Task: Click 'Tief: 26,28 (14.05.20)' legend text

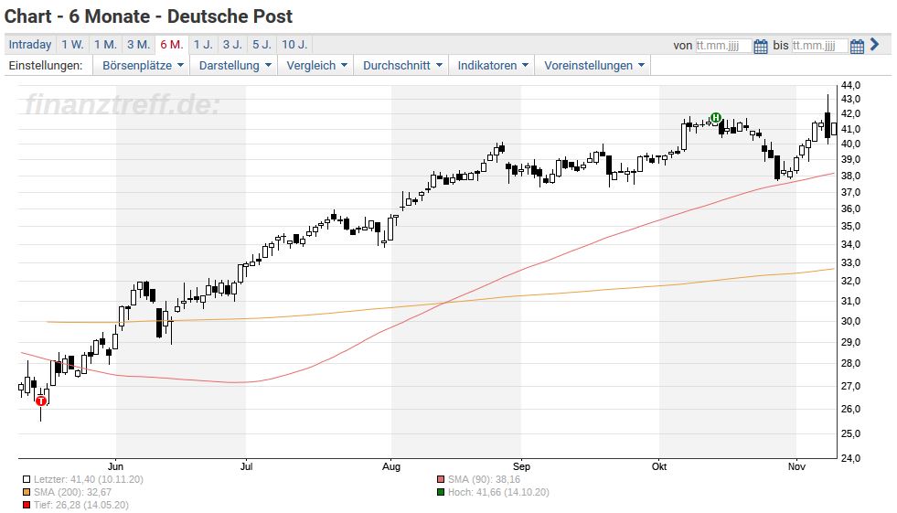Action: (x=80, y=505)
